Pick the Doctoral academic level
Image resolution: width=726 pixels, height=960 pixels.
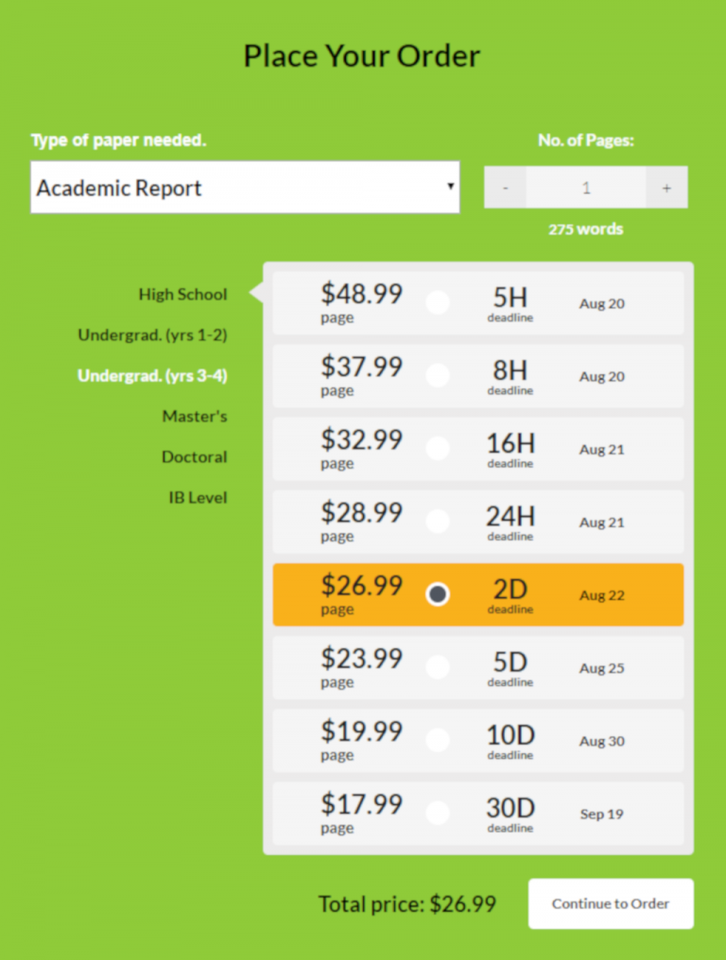(194, 457)
